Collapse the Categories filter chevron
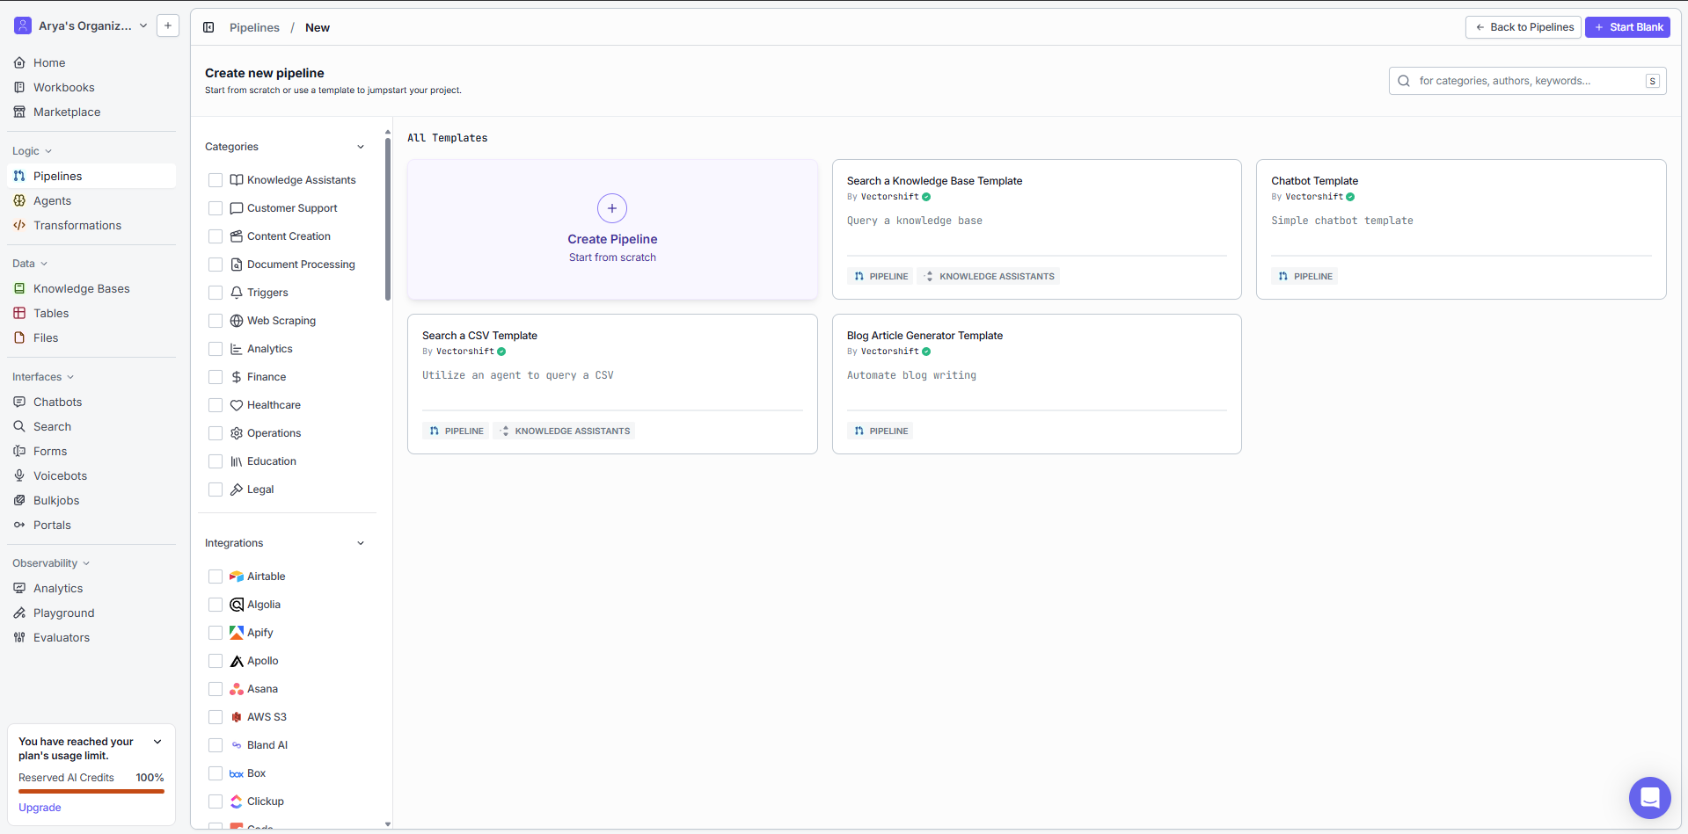The image size is (1688, 834). tap(361, 147)
